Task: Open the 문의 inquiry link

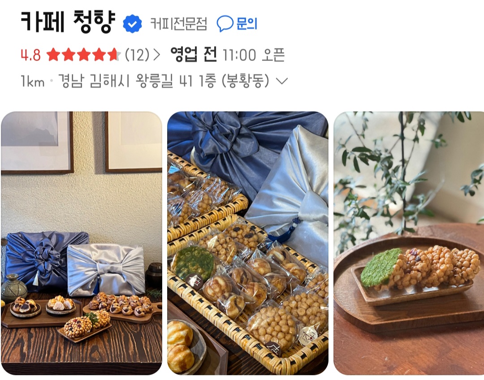Action: click(x=247, y=23)
